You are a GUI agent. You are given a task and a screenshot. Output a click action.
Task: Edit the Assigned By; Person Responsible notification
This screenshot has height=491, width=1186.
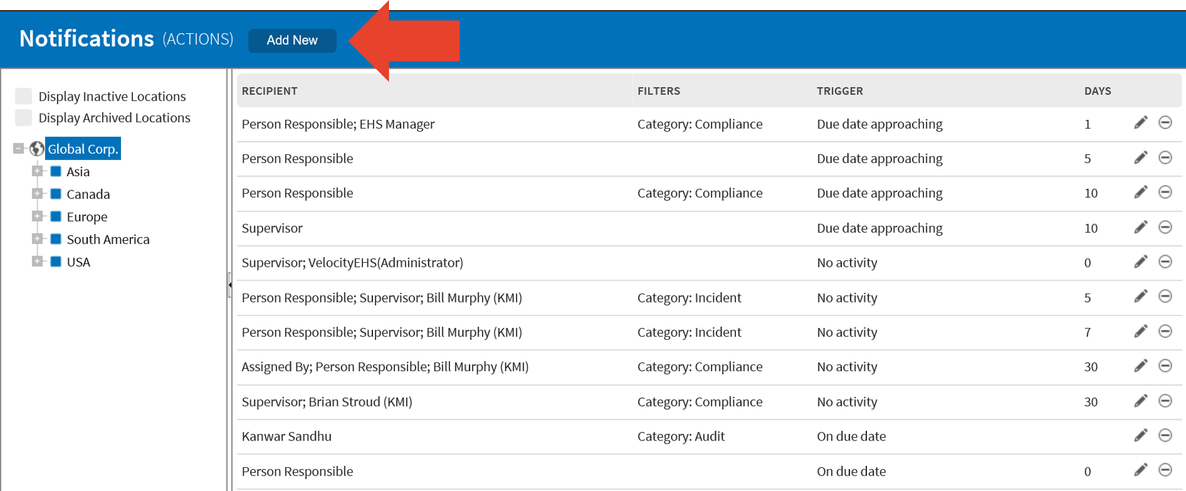click(x=1141, y=365)
